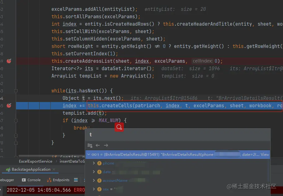Collapse the t = BrArrivalDetailsResult node
Image resolution: width=283 pixels, height=196 pixels.
[x=89, y=154]
